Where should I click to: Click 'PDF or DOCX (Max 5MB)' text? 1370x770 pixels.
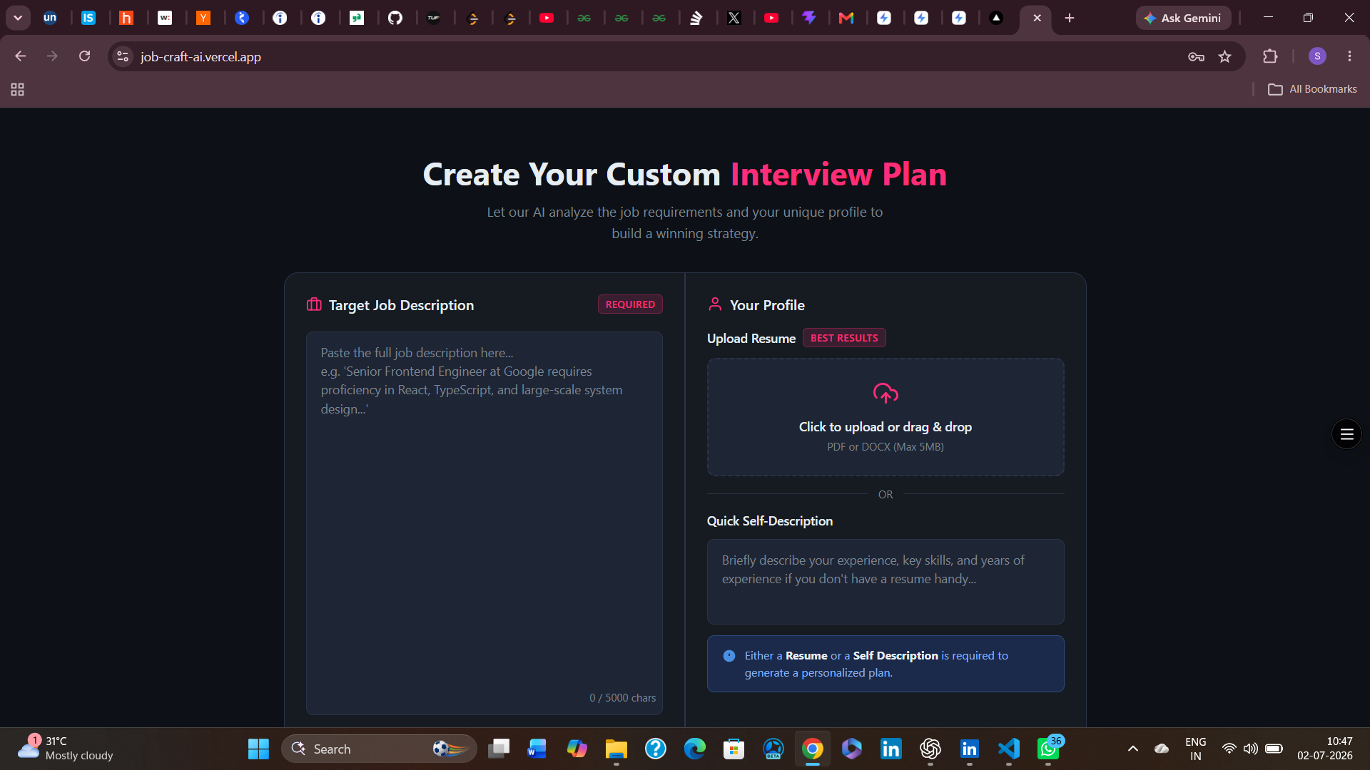(x=886, y=447)
